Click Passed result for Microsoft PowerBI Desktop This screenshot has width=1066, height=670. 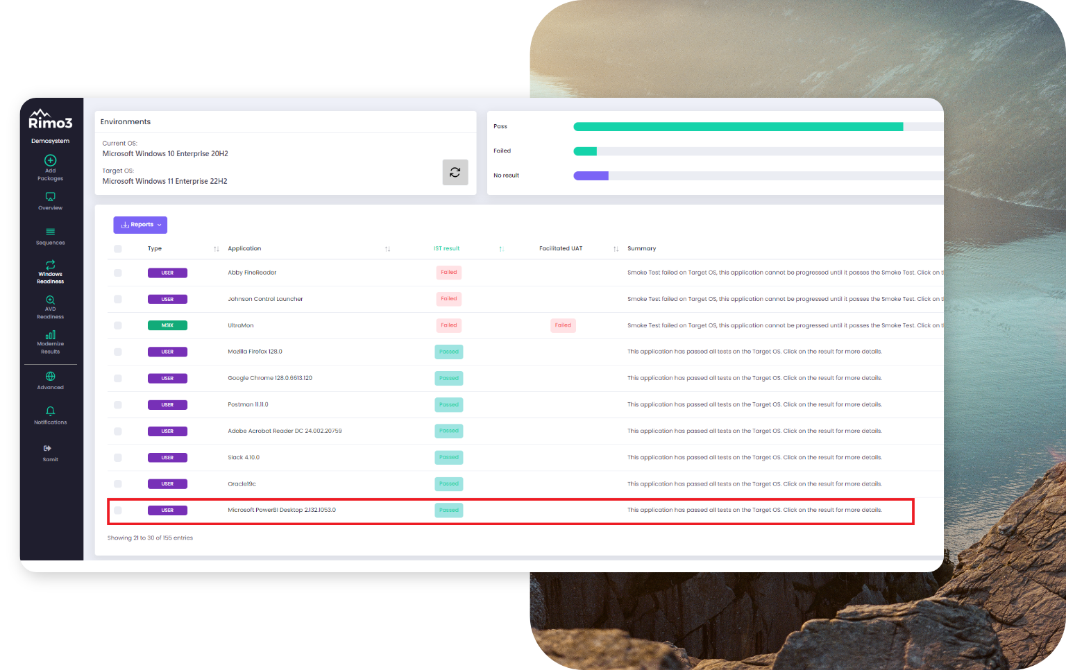click(449, 510)
